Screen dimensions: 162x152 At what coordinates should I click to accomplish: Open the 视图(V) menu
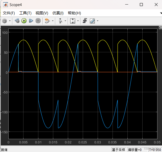(x=42, y=13)
